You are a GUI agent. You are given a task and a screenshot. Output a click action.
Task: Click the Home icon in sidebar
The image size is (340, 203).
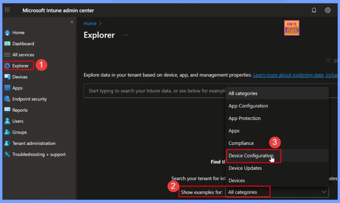point(7,33)
